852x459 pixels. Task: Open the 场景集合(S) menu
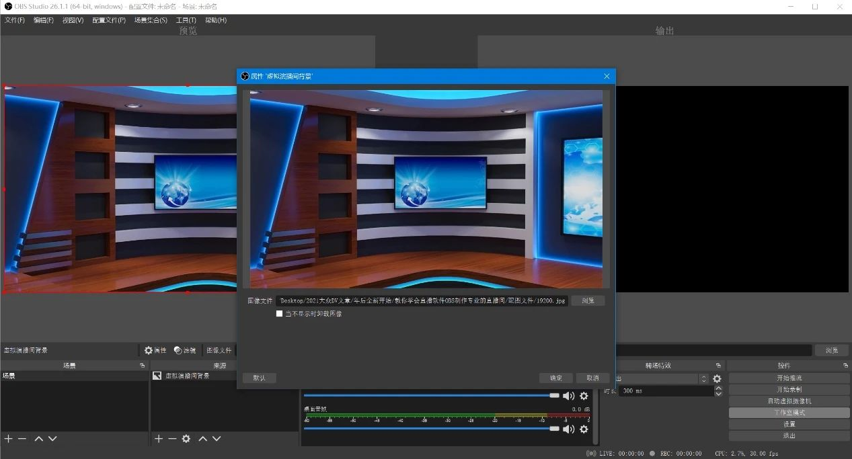tap(151, 20)
